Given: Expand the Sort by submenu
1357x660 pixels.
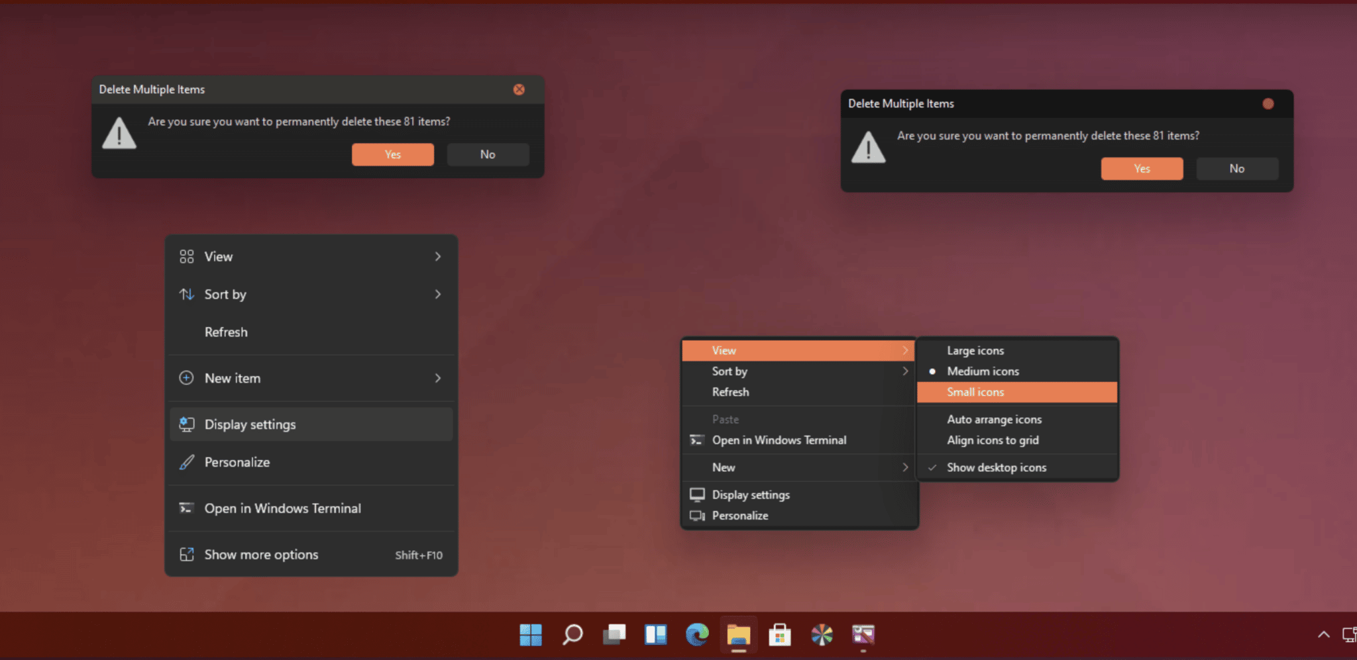Looking at the screenshot, I should point(225,294).
